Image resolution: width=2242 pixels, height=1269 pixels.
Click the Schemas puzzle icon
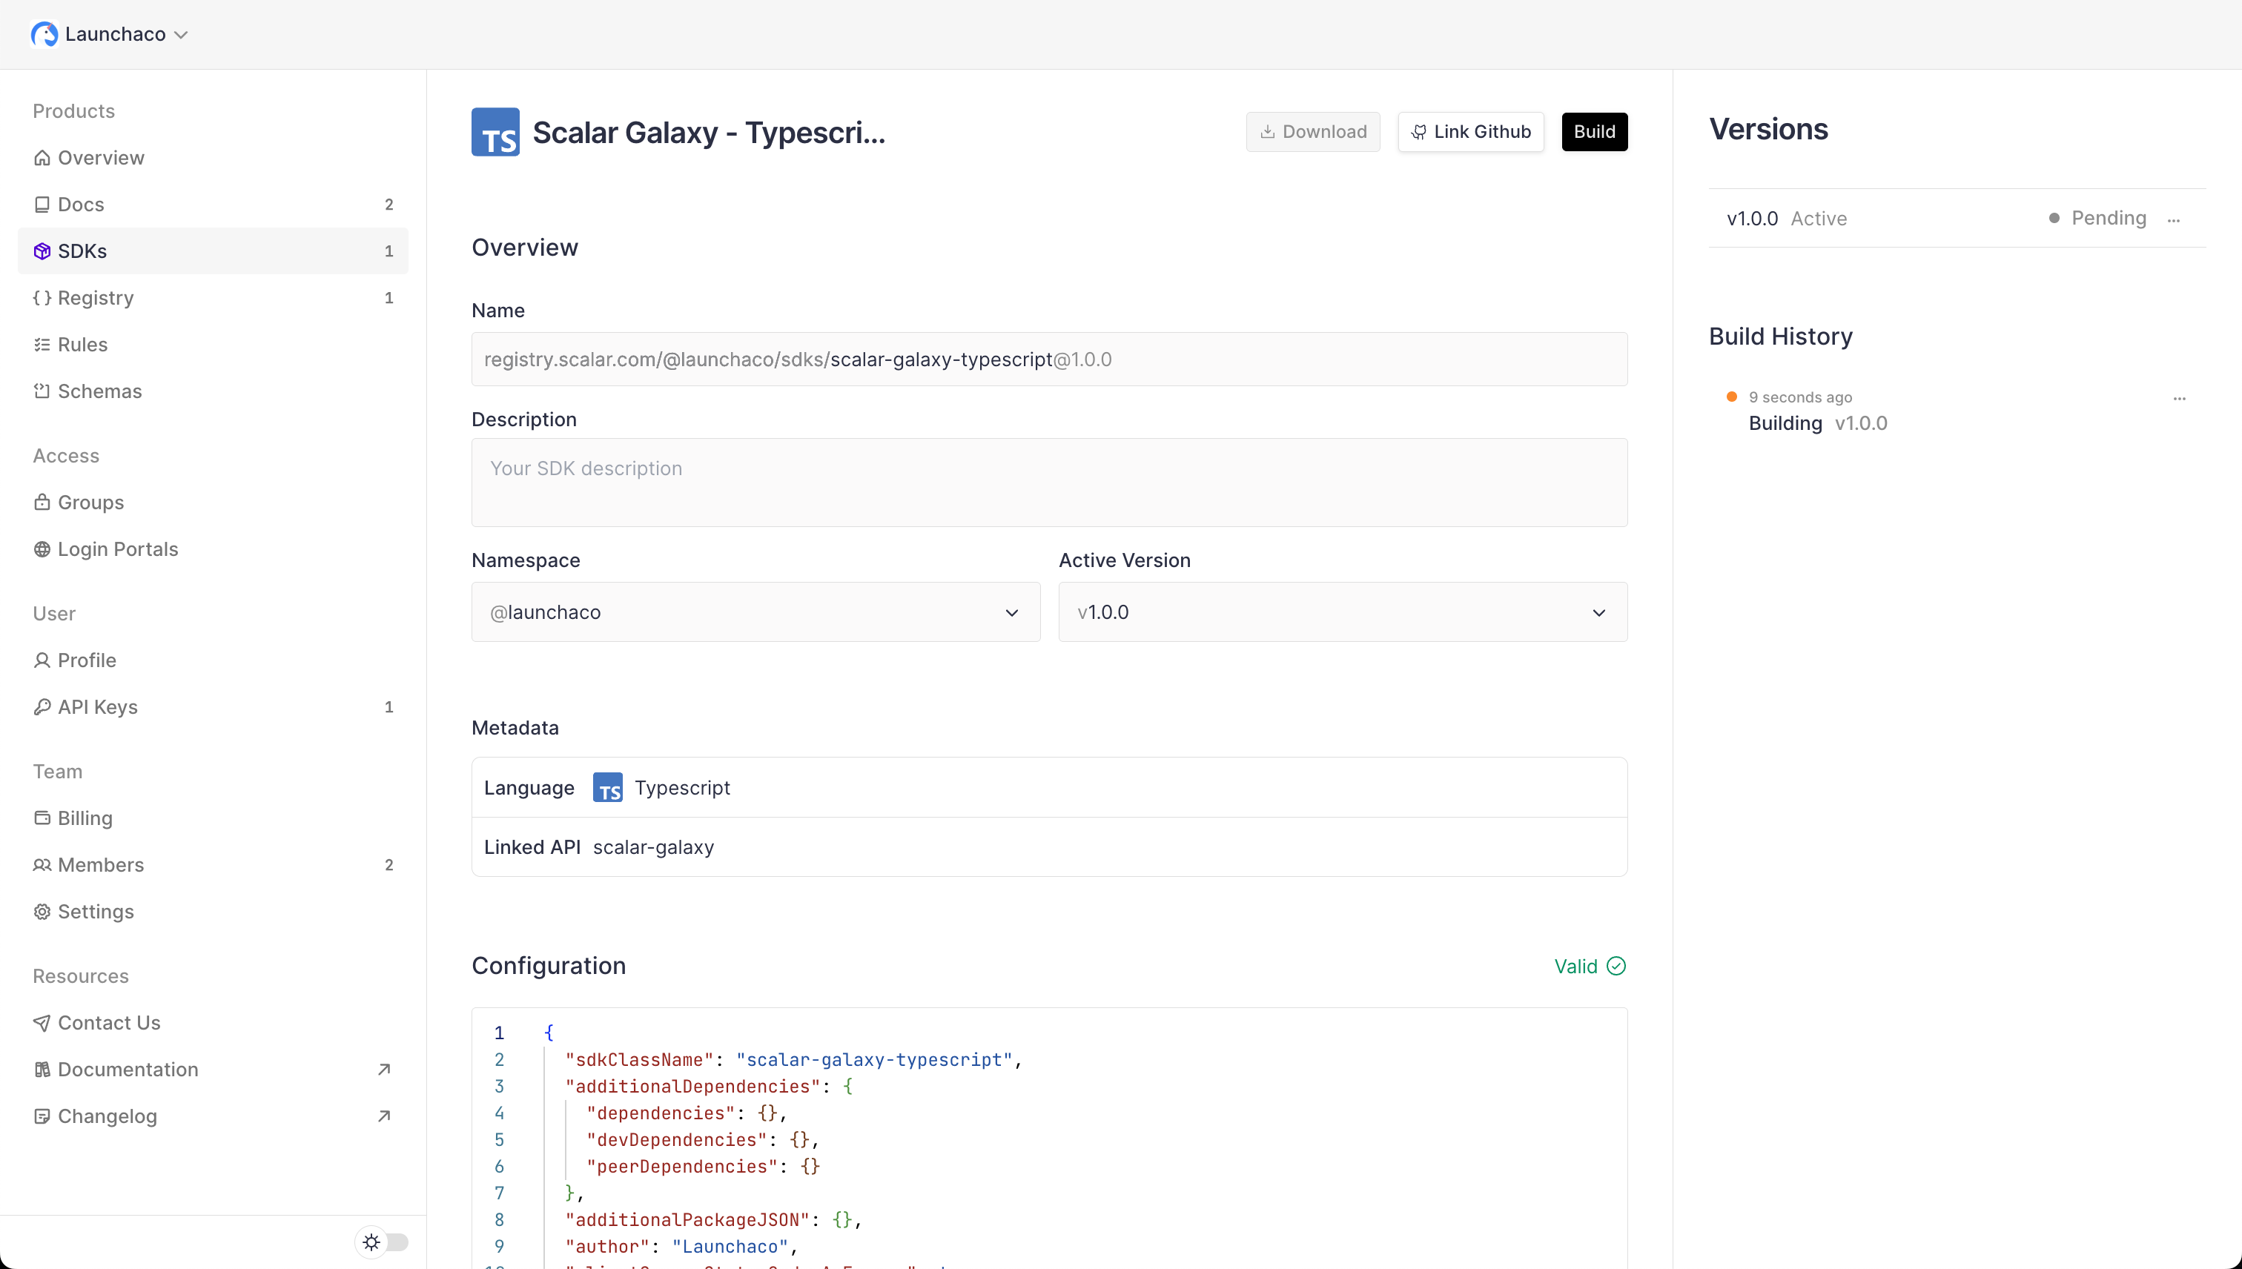pyautogui.click(x=42, y=391)
